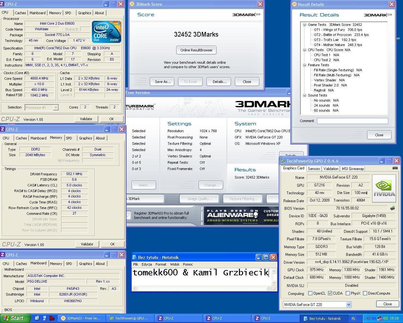Switch to TechPowerUp GPU-Z taskbar button
403x323 pixels.
click(x=130, y=318)
